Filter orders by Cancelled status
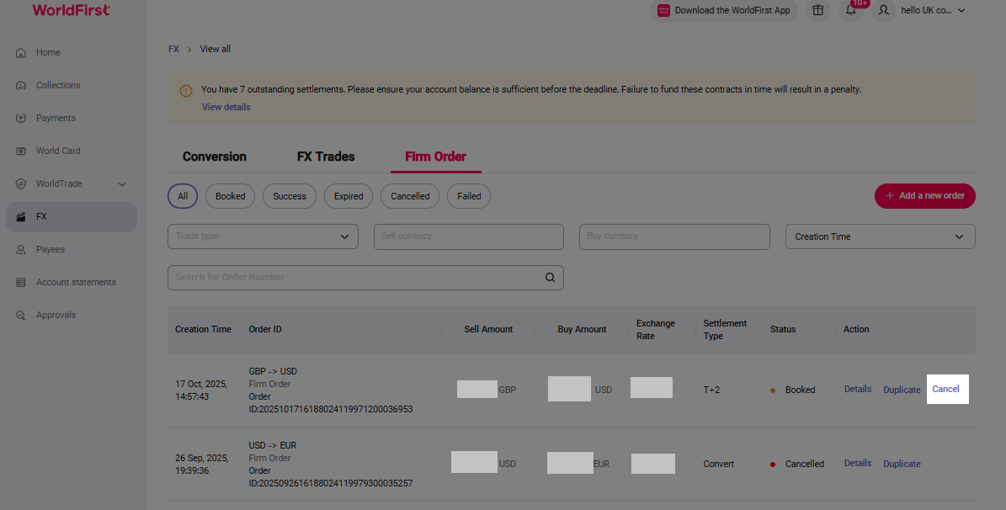The height and width of the screenshot is (510, 1006). 410,196
